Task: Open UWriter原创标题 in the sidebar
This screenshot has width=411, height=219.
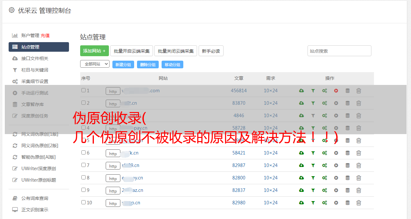Action: coord(39,180)
